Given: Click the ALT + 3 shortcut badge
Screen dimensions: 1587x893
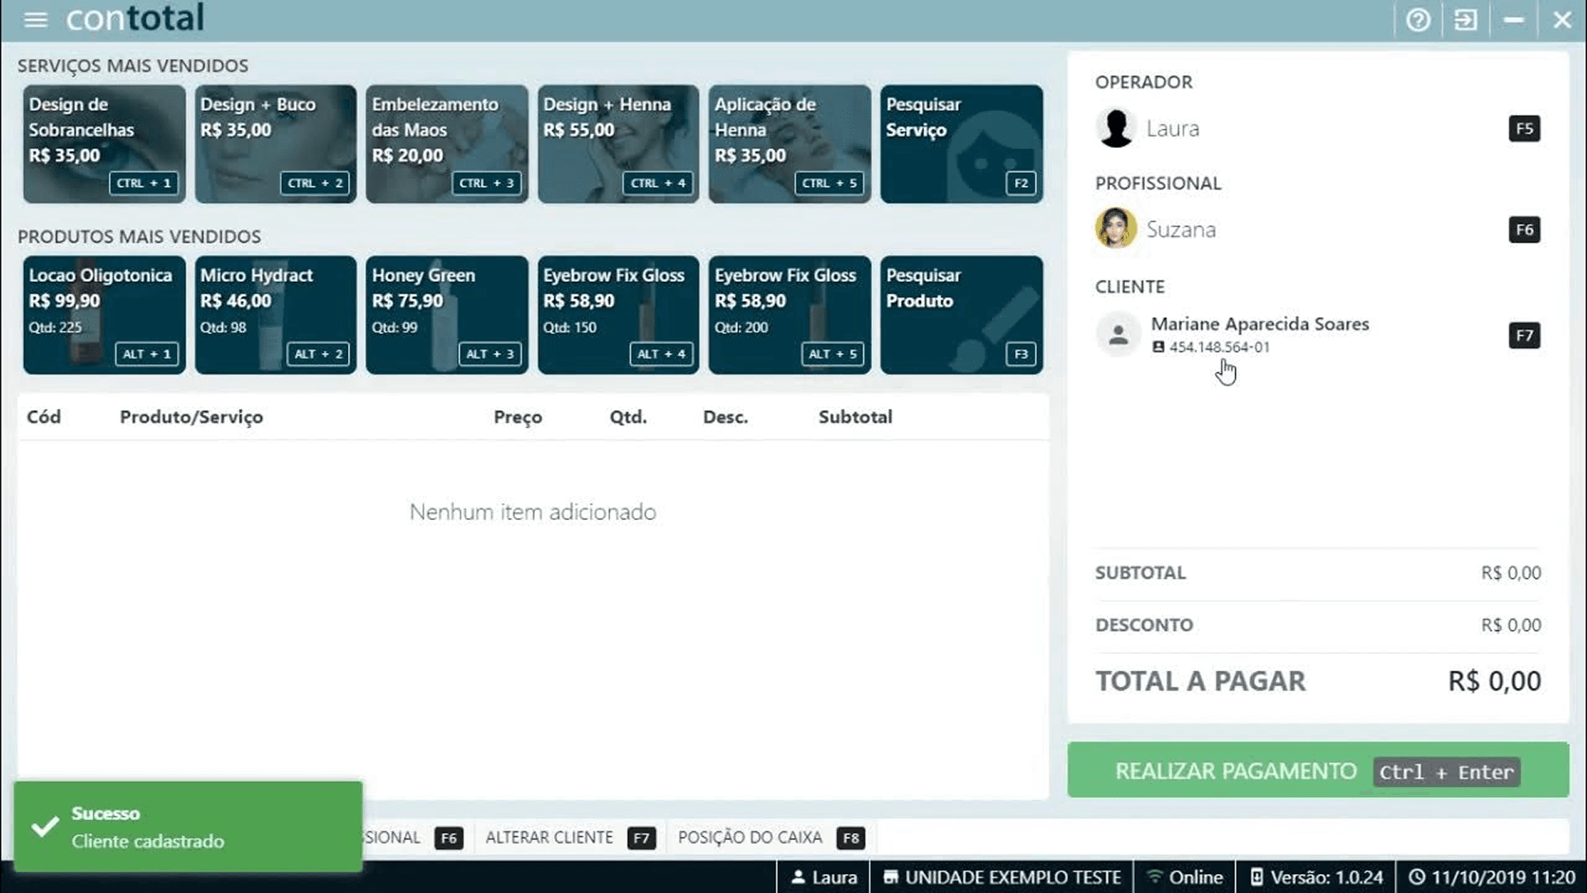Looking at the screenshot, I should 489,354.
